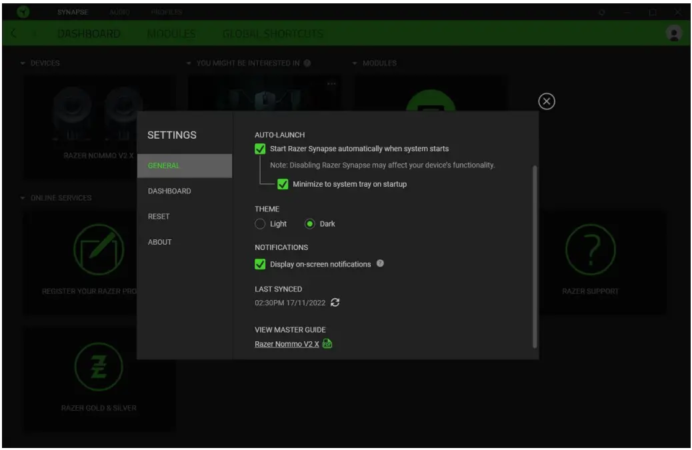Click the sync refresh icon beside Last Synced
The image size is (692, 450).
coord(335,303)
